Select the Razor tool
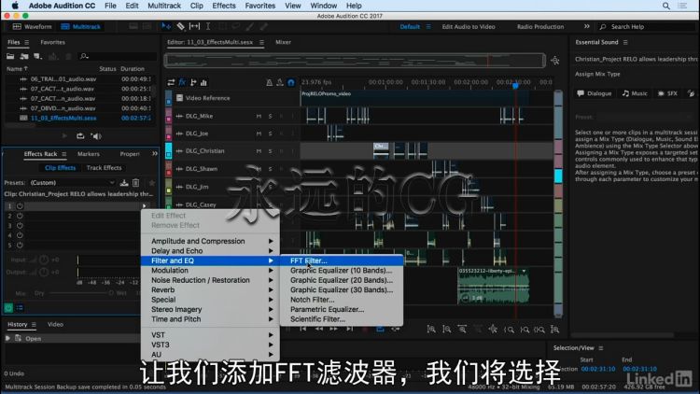700x394 pixels. pos(180,26)
